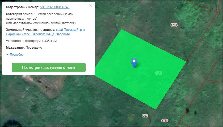The image size is (223, 127).
Task: Click Посмотреть доступные отчеты button
Action: point(49,67)
